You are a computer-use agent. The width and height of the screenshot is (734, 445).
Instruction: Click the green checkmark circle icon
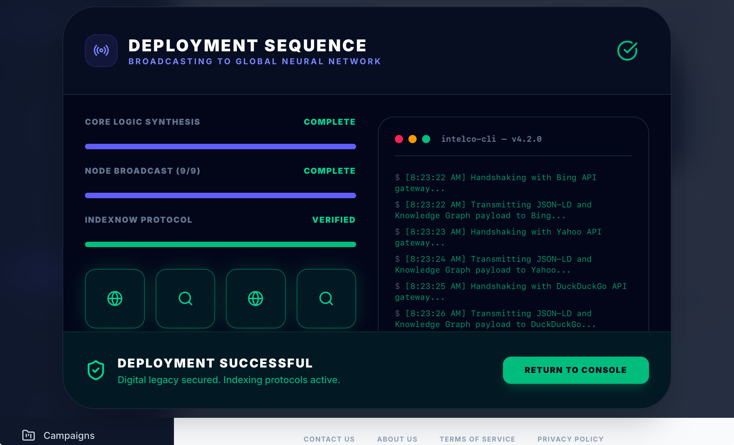[627, 51]
